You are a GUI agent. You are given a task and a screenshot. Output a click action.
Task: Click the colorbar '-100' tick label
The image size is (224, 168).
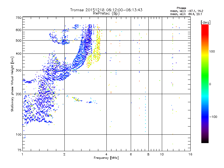tap(213, 117)
